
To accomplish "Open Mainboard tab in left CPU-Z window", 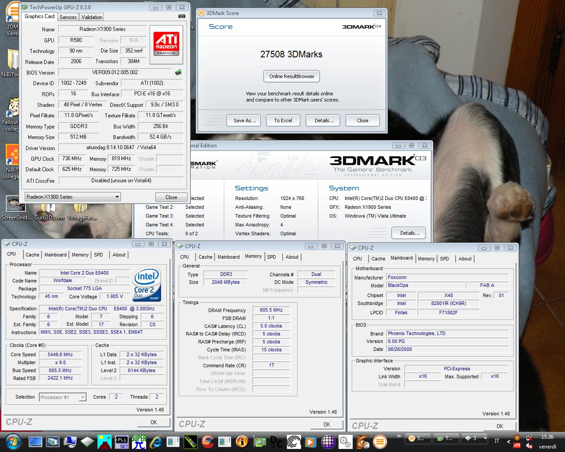I will 56,255.
